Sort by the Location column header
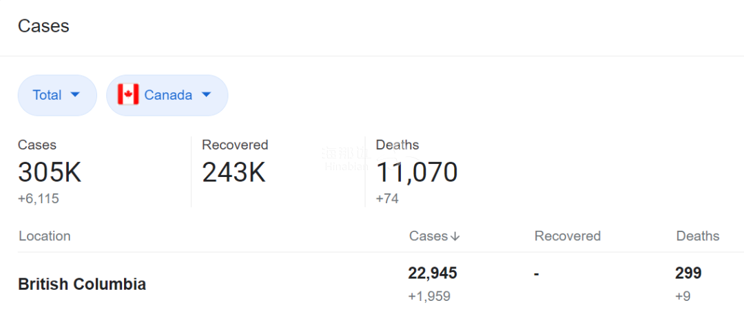The width and height of the screenshot is (744, 314). tap(45, 236)
